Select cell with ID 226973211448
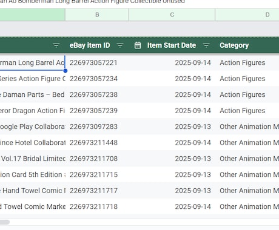Image resolution: width=279 pixels, height=230 pixels. coord(97,143)
